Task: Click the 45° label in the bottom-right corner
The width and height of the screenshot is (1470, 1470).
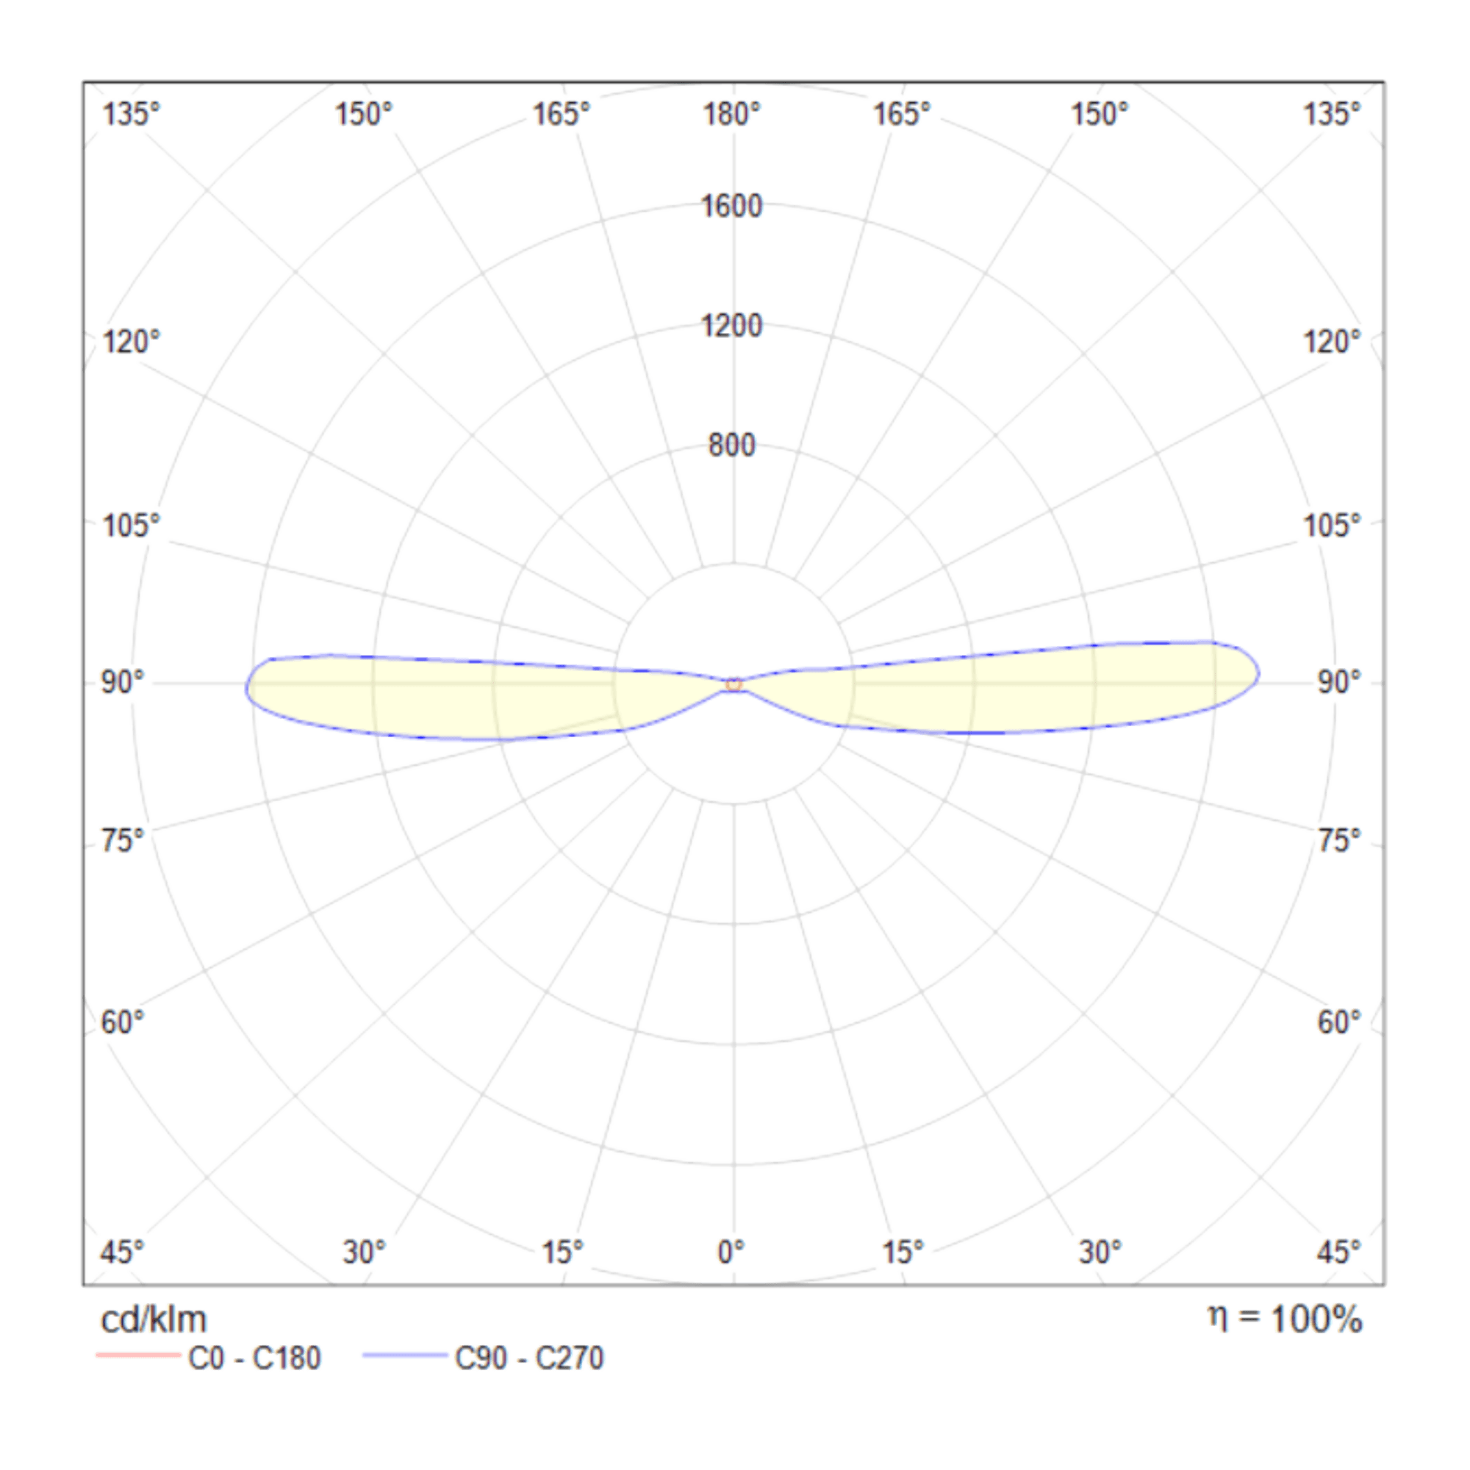Action: point(1339,1252)
